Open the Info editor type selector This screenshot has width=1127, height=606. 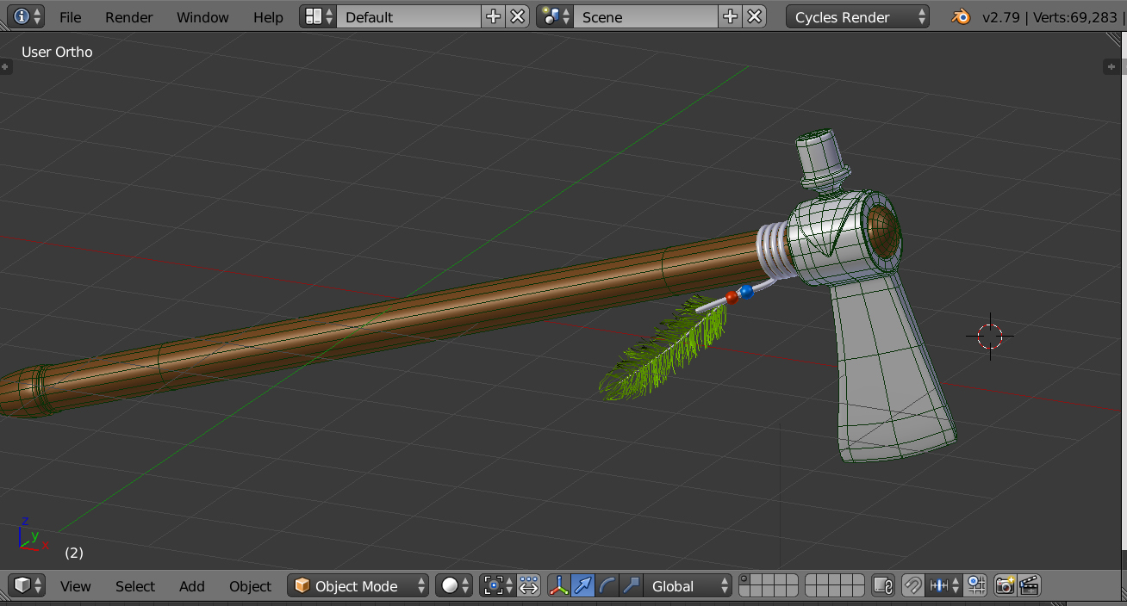tap(25, 16)
